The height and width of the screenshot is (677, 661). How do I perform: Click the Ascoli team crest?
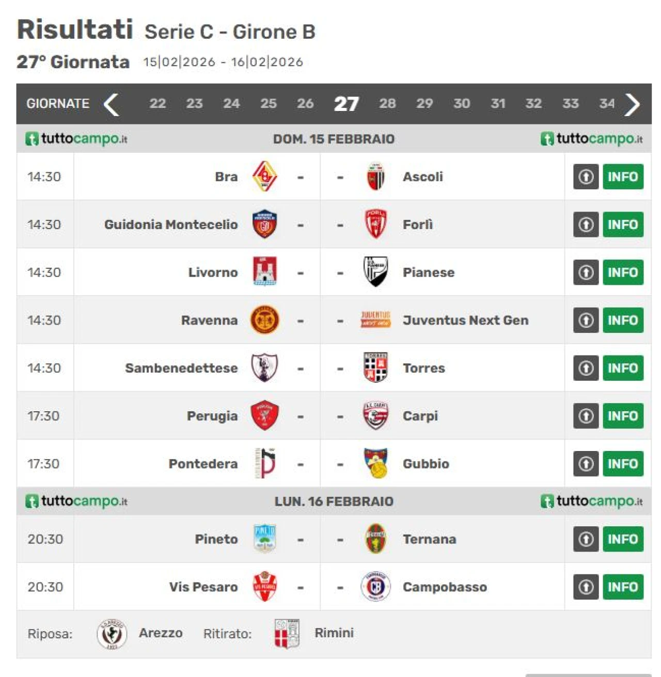[x=375, y=176]
